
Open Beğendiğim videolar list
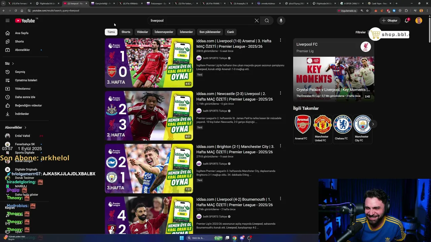click(x=28, y=105)
